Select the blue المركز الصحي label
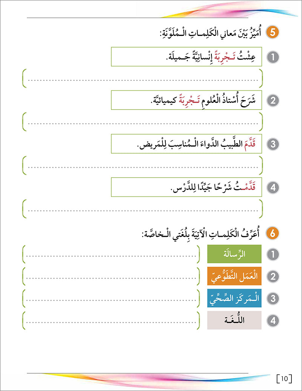The width and height of the screenshot is (302, 391). [234, 298]
